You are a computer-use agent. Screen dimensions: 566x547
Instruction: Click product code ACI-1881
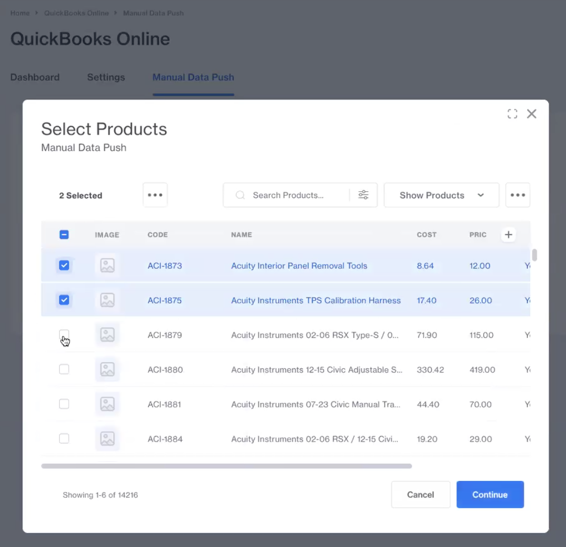[164, 404]
